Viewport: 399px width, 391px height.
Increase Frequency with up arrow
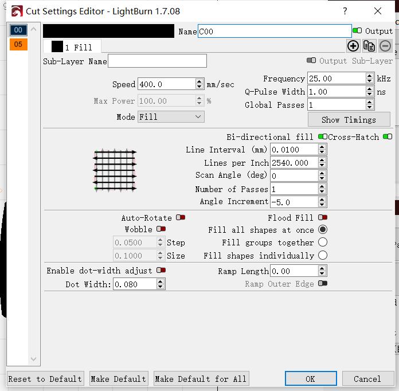[370, 76]
